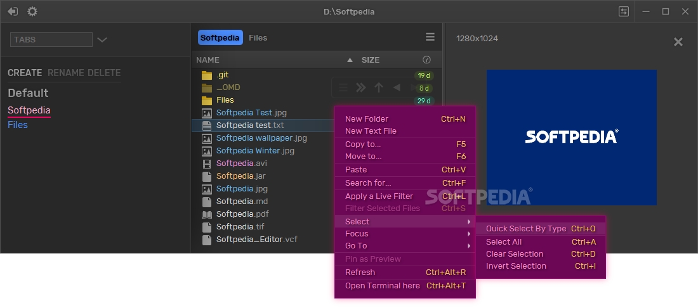The width and height of the screenshot is (698, 308).
Task: Choose Invert Selection in the submenu
Action: 541,266
